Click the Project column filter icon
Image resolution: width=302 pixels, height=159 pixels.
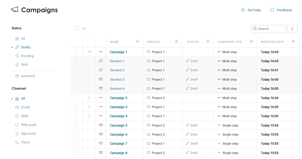pyautogui.click(x=176, y=42)
